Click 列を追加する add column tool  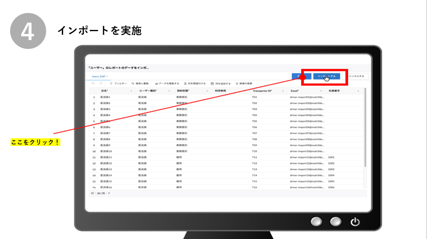point(221,83)
